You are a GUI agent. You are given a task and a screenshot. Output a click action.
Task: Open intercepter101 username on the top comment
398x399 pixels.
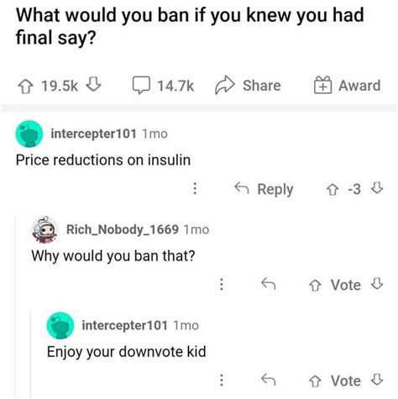[93, 134]
